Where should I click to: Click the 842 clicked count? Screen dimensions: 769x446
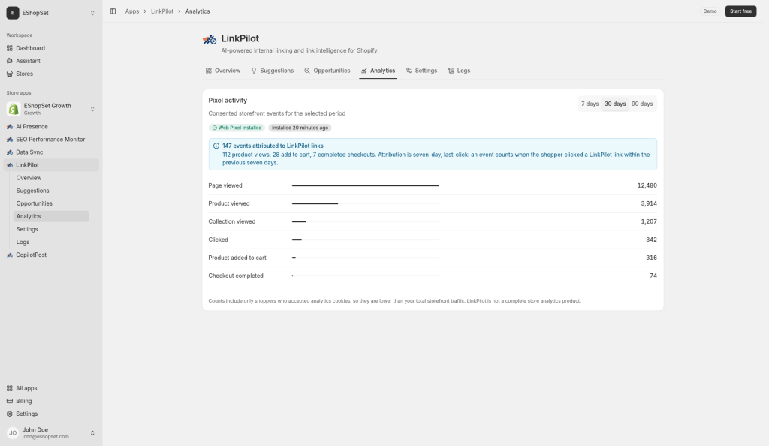(651, 240)
